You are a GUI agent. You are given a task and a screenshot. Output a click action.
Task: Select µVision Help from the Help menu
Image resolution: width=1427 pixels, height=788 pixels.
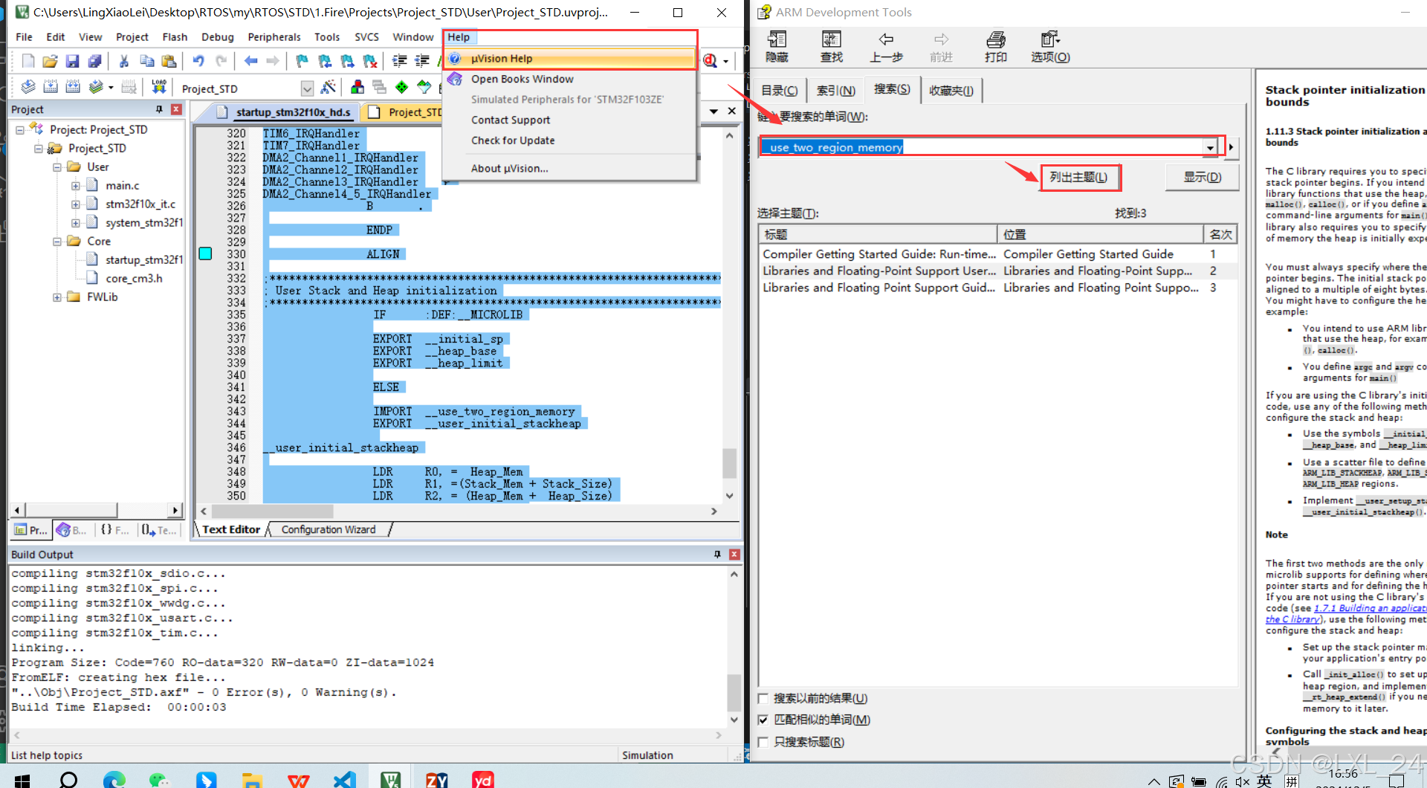click(x=570, y=59)
